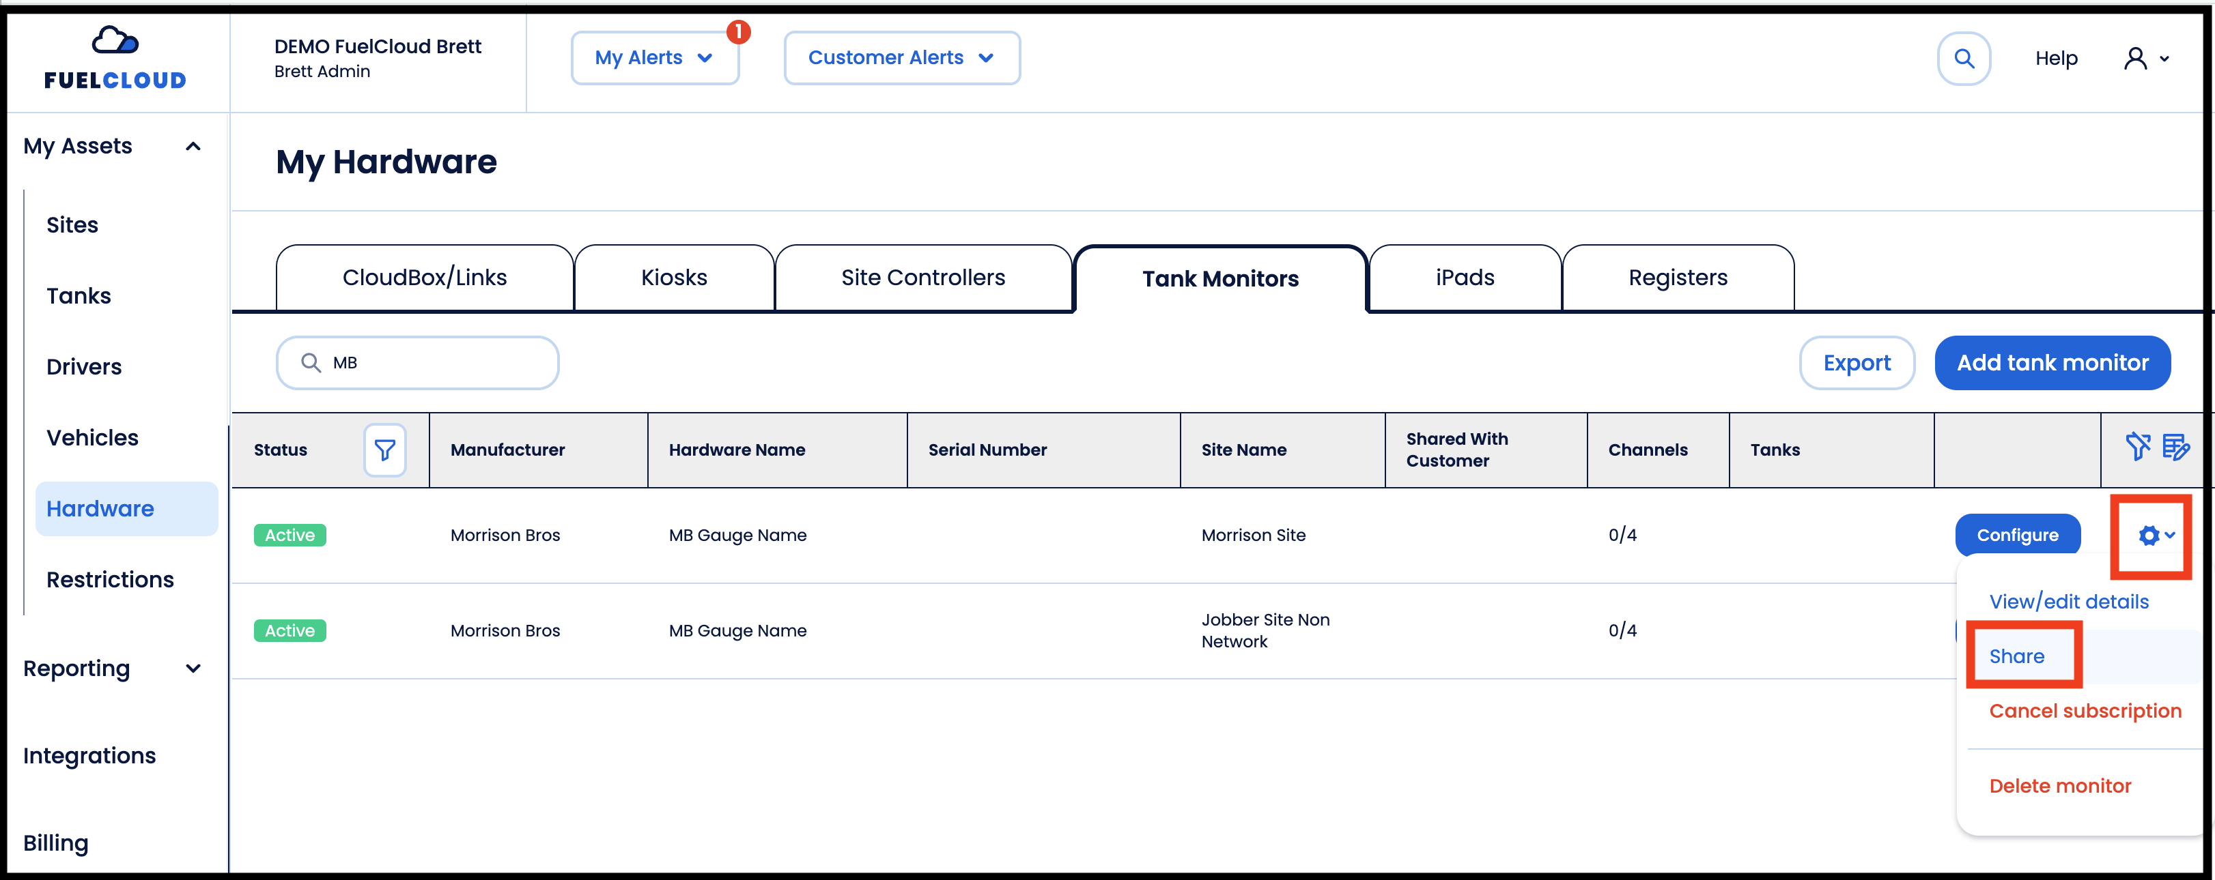Viewport: 2215px width, 880px height.
Task: Click the gear icon for Morrison Site row
Action: [2156, 536]
